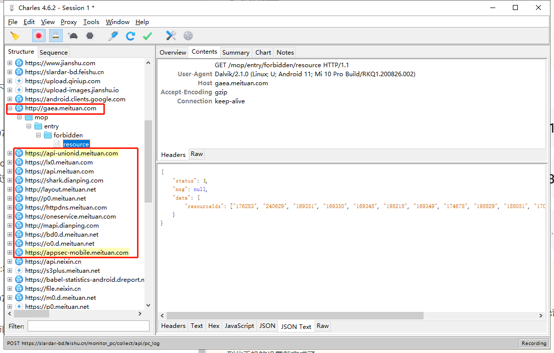Open the File menu
The width and height of the screenshot is (554, 353).
(x=13, y=22)
